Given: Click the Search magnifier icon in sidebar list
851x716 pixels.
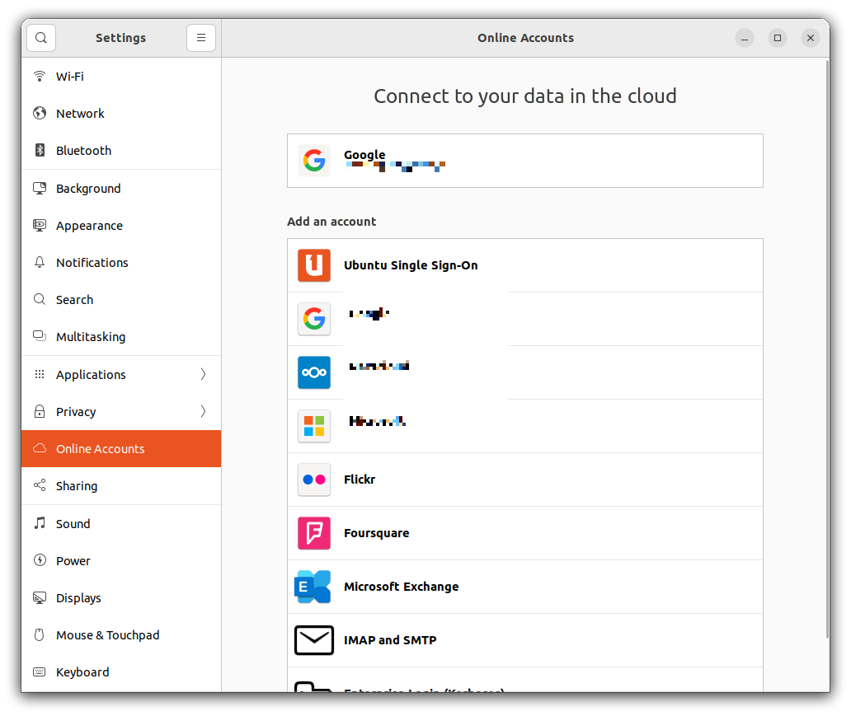Looking at the screenshot, I should 40,299.
